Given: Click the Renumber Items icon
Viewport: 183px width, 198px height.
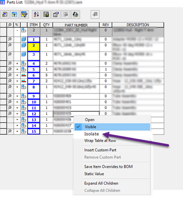Looking at the screenshot, I should click(x=66, y=14).
